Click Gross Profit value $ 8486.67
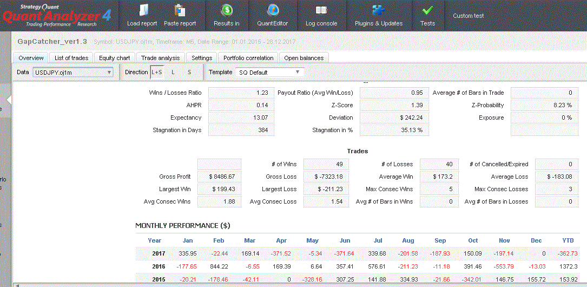This screenshot has height=287, width=587. tap(219, 177)
